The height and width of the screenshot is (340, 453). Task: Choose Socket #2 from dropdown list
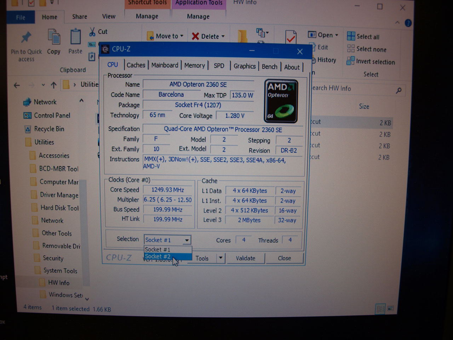(x=158, y=256)
